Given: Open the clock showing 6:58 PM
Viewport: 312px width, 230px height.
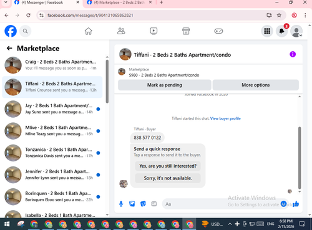Looking at the screenshot, I should tap(286, 224).
